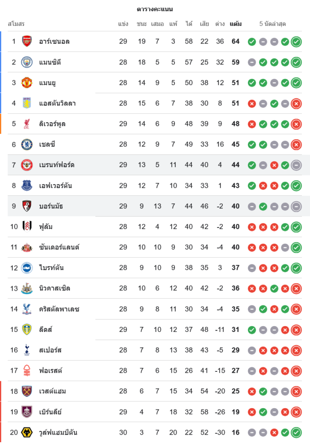Click the Brentford club crest
The height and width of the screenshot is (448, 310).
[27, 165]
